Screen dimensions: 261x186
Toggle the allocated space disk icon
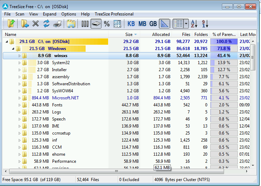96,24
